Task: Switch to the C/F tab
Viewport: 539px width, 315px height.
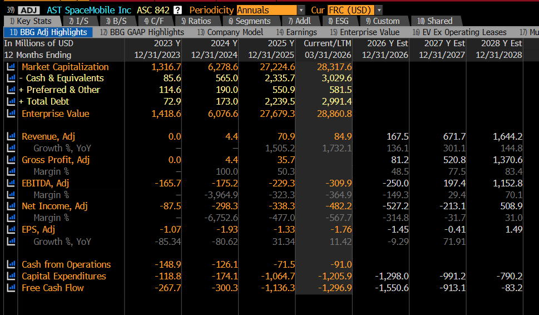Action: click(154, 21)
